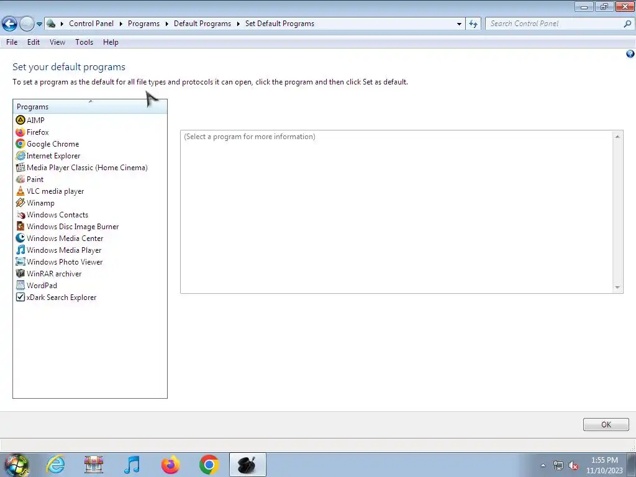636x477 pixels.
Task: Click scroll up arrow of description box
Action: coord(617,137)
